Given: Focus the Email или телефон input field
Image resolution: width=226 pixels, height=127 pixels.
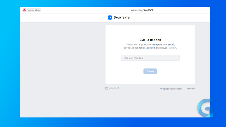Looking at the screenshot, I should pos(150,58).
